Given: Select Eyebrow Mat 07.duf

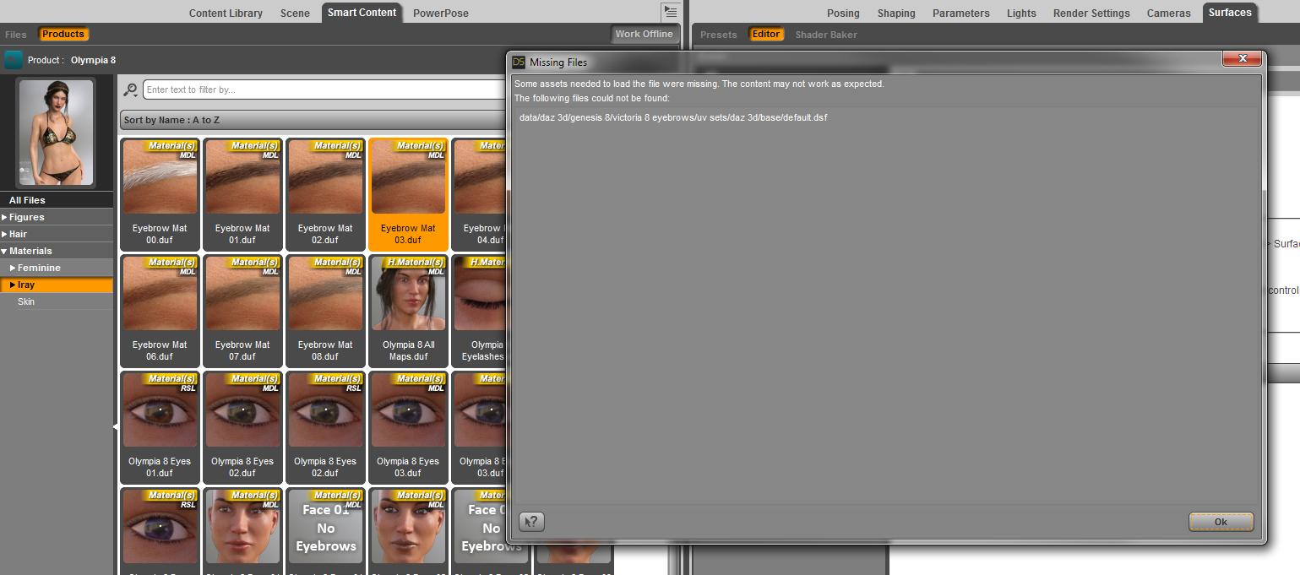Looking at the screenshot, I should 242,311.
